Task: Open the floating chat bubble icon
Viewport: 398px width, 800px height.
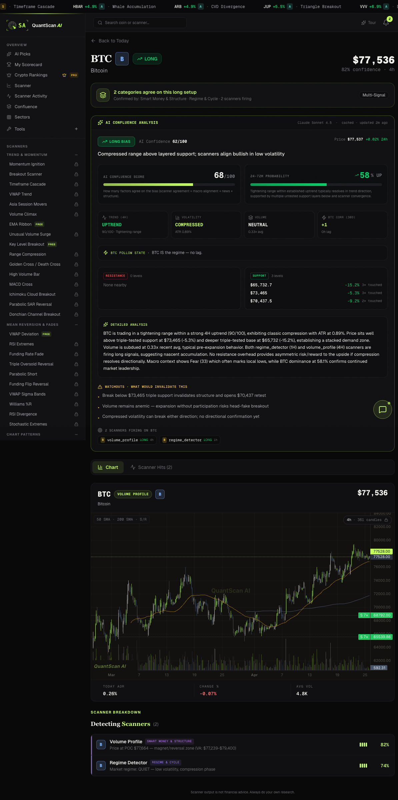Action: 383,410
